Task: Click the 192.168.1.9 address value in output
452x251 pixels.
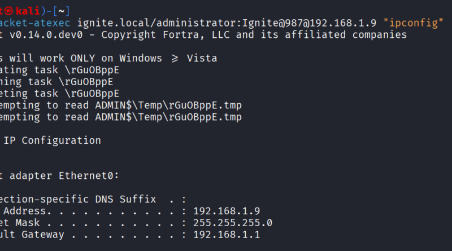Action: 227,211
